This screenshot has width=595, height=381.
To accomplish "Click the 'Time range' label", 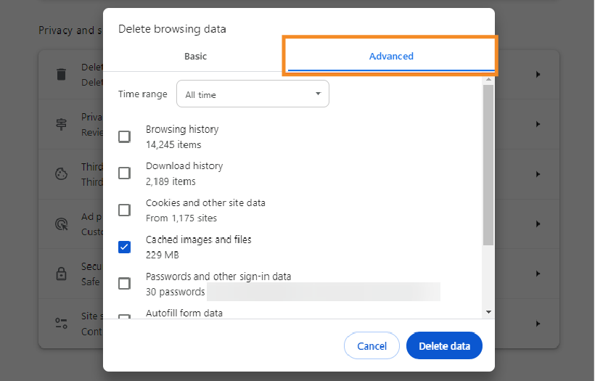I will tap(143, 94).
